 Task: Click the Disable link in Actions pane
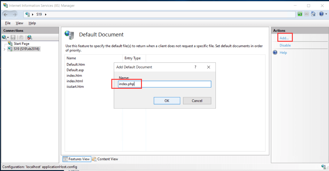285,45
